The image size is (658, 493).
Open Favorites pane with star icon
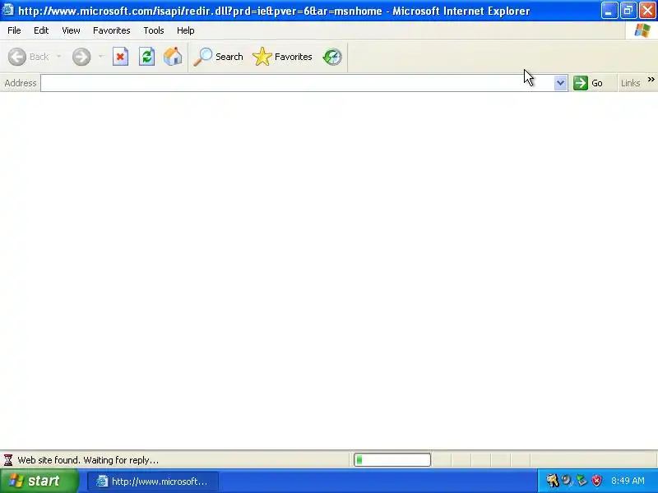[x=282, y=57]
